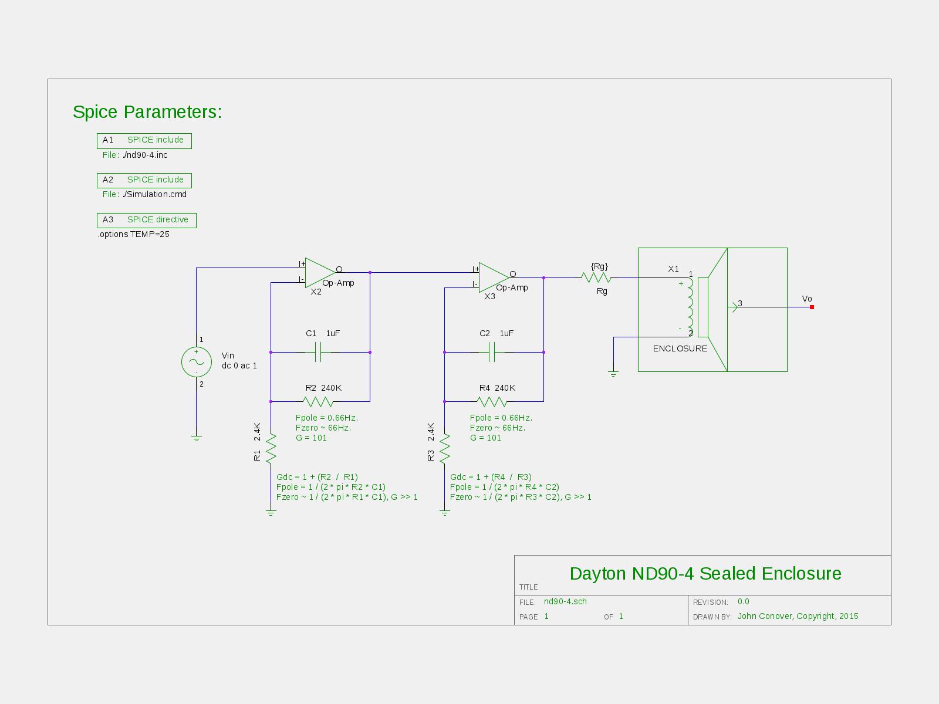Click the ./nd90-4.inc file name
Viewport: 939px width, 704px height.
coord(145,155)
